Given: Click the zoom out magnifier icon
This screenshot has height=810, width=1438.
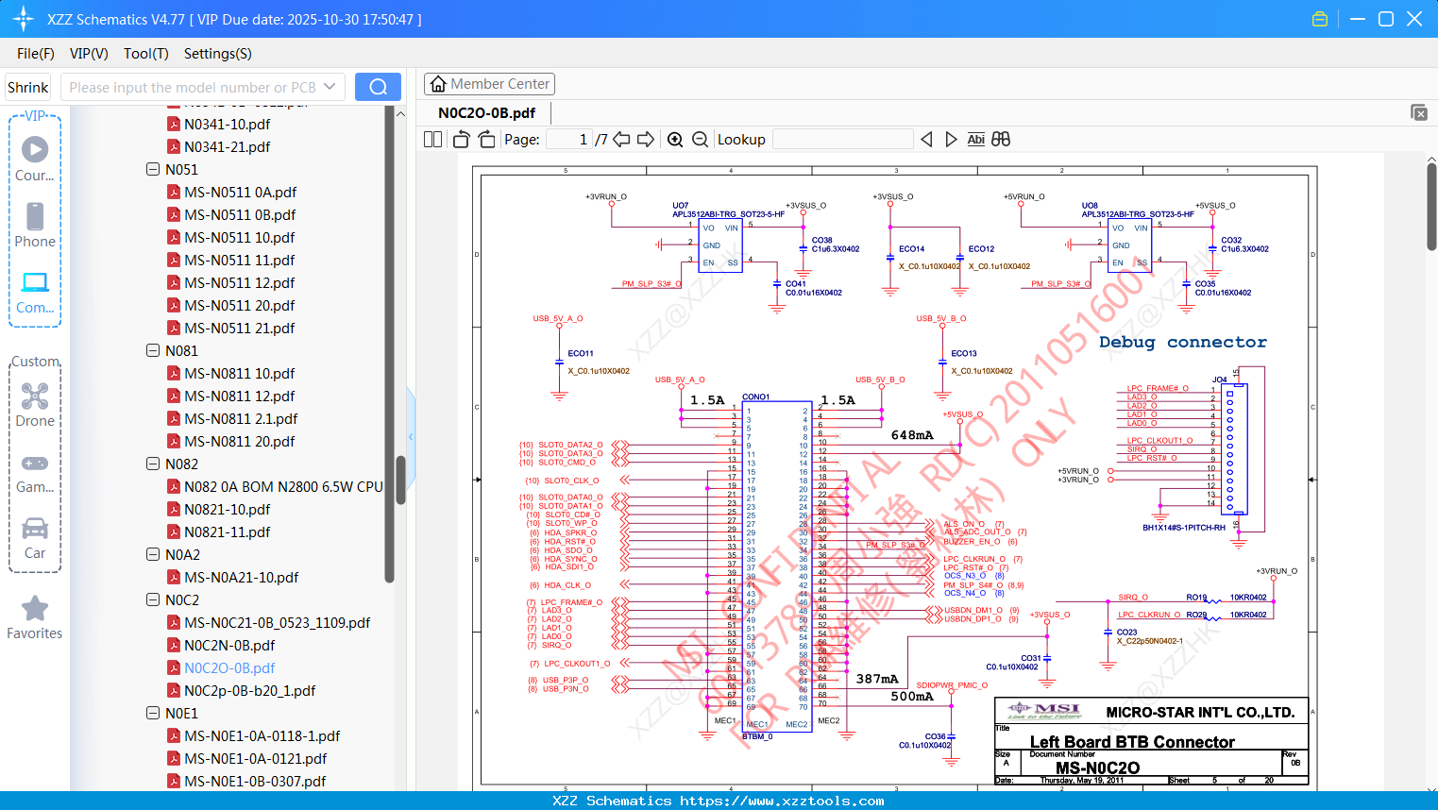Looking at the screenshot, I should coord(700,140).
